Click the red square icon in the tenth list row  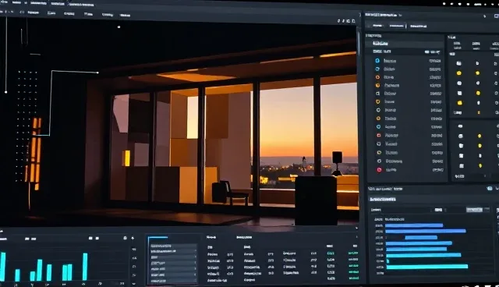pos(379,135)
